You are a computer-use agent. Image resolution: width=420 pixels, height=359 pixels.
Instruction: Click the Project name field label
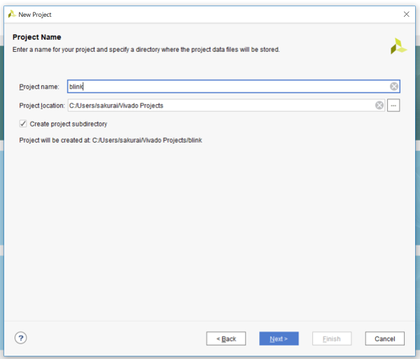(x=38, y=87)
